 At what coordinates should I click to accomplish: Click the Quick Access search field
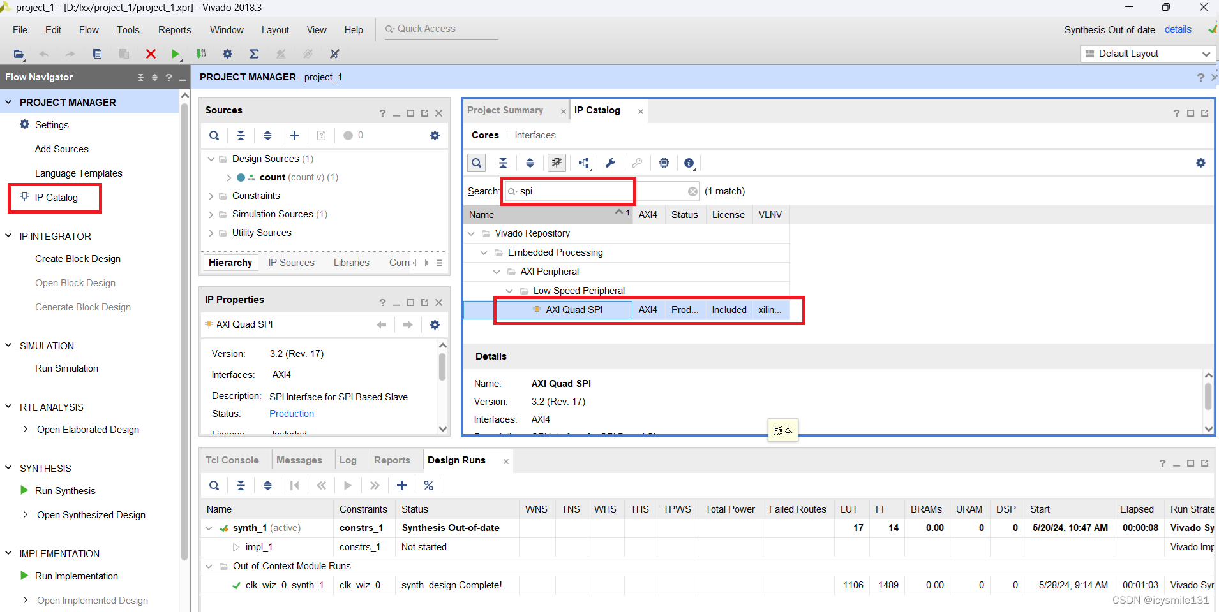[x=440, y=29]
